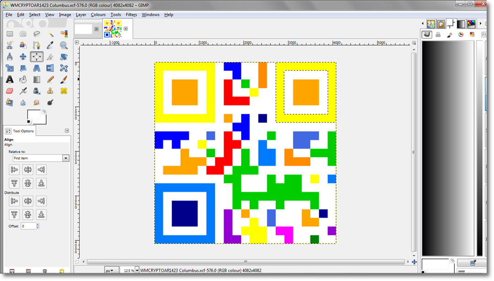Distribute left edges of targets

tap(14, 201)
